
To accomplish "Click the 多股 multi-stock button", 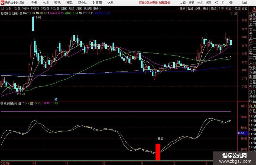I will pyautogui.click(x=198, y=8).
